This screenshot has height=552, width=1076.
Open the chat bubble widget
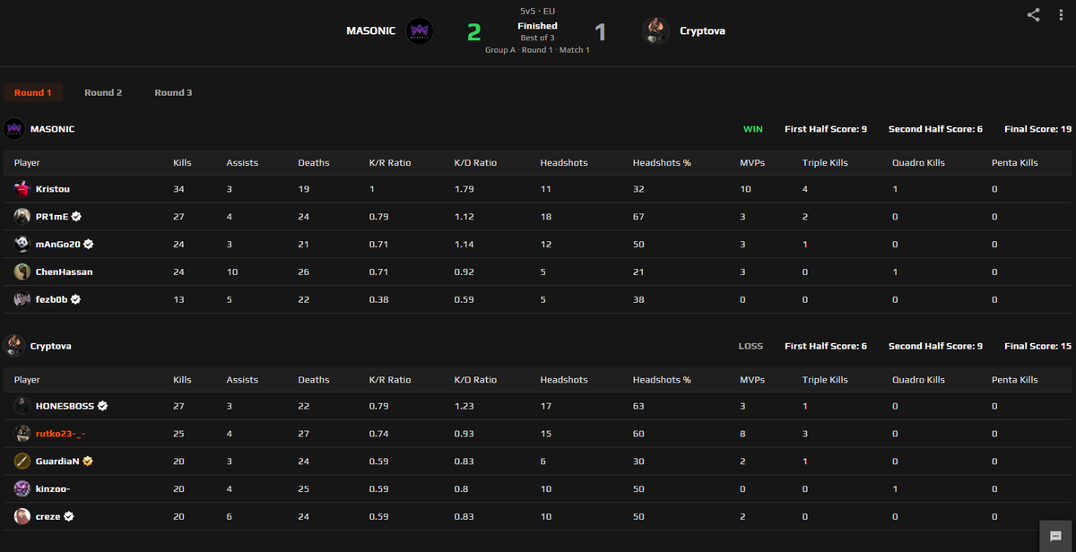point(1056,536)
